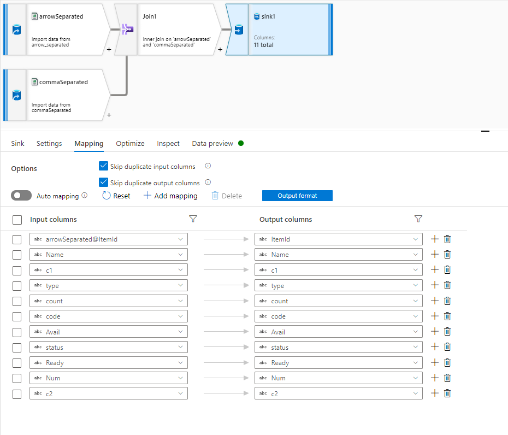Tick the checkbox for the Avail row
The height and width of the screenshot is (435, 508).
click(x=17, y=332)
